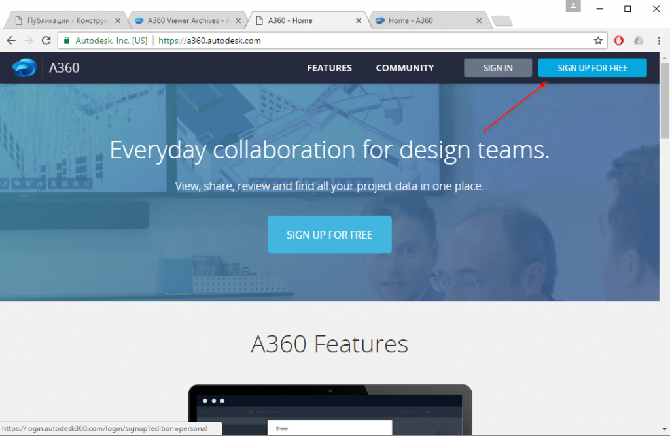Open the Chrome three-dot menu

pos(659,41)
